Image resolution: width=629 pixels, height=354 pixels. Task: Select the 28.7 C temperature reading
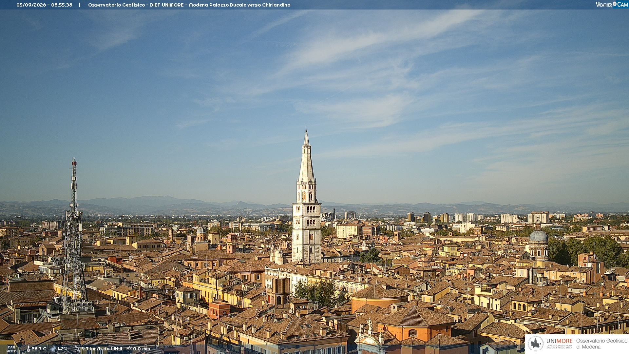[x=39, y=349]
